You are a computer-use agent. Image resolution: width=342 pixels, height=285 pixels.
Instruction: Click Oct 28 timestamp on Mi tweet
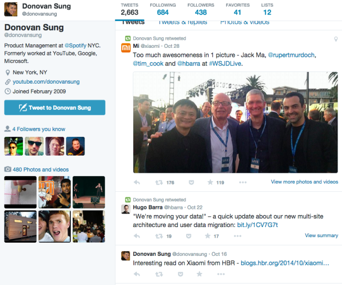tap(172, 46)
